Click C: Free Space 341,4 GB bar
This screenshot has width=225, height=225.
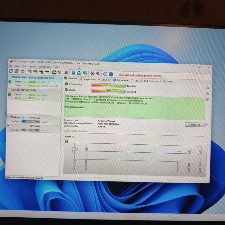[31, 122]
